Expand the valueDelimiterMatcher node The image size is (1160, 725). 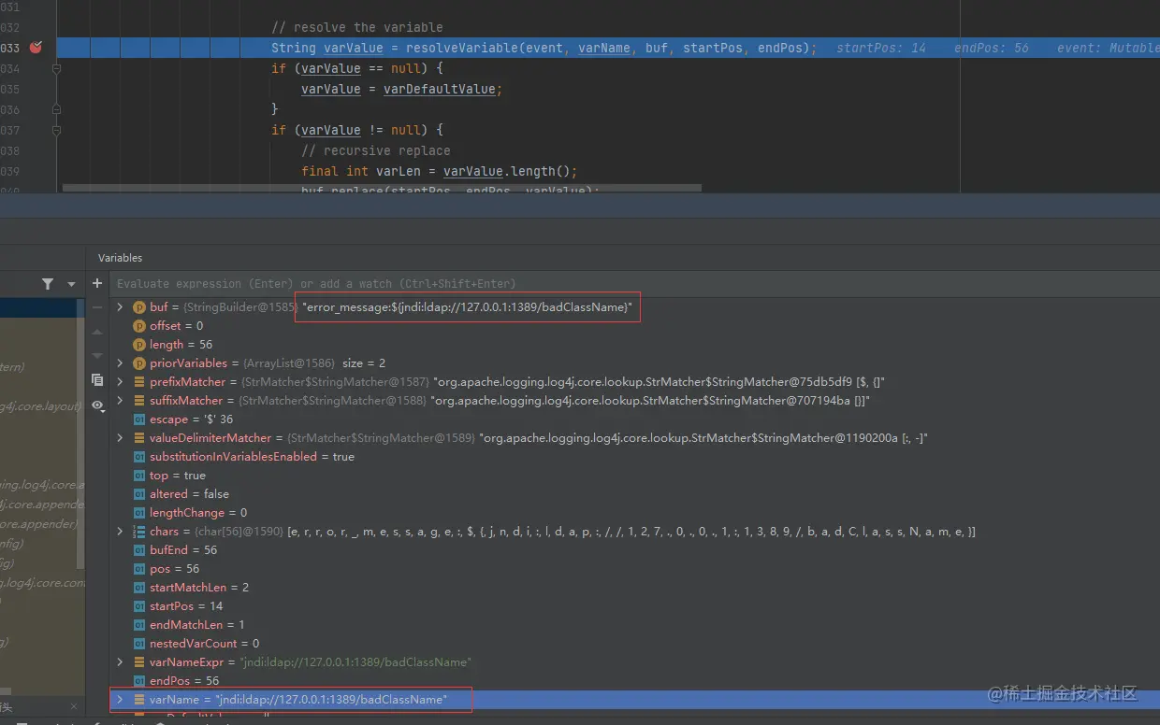point(120,437)
